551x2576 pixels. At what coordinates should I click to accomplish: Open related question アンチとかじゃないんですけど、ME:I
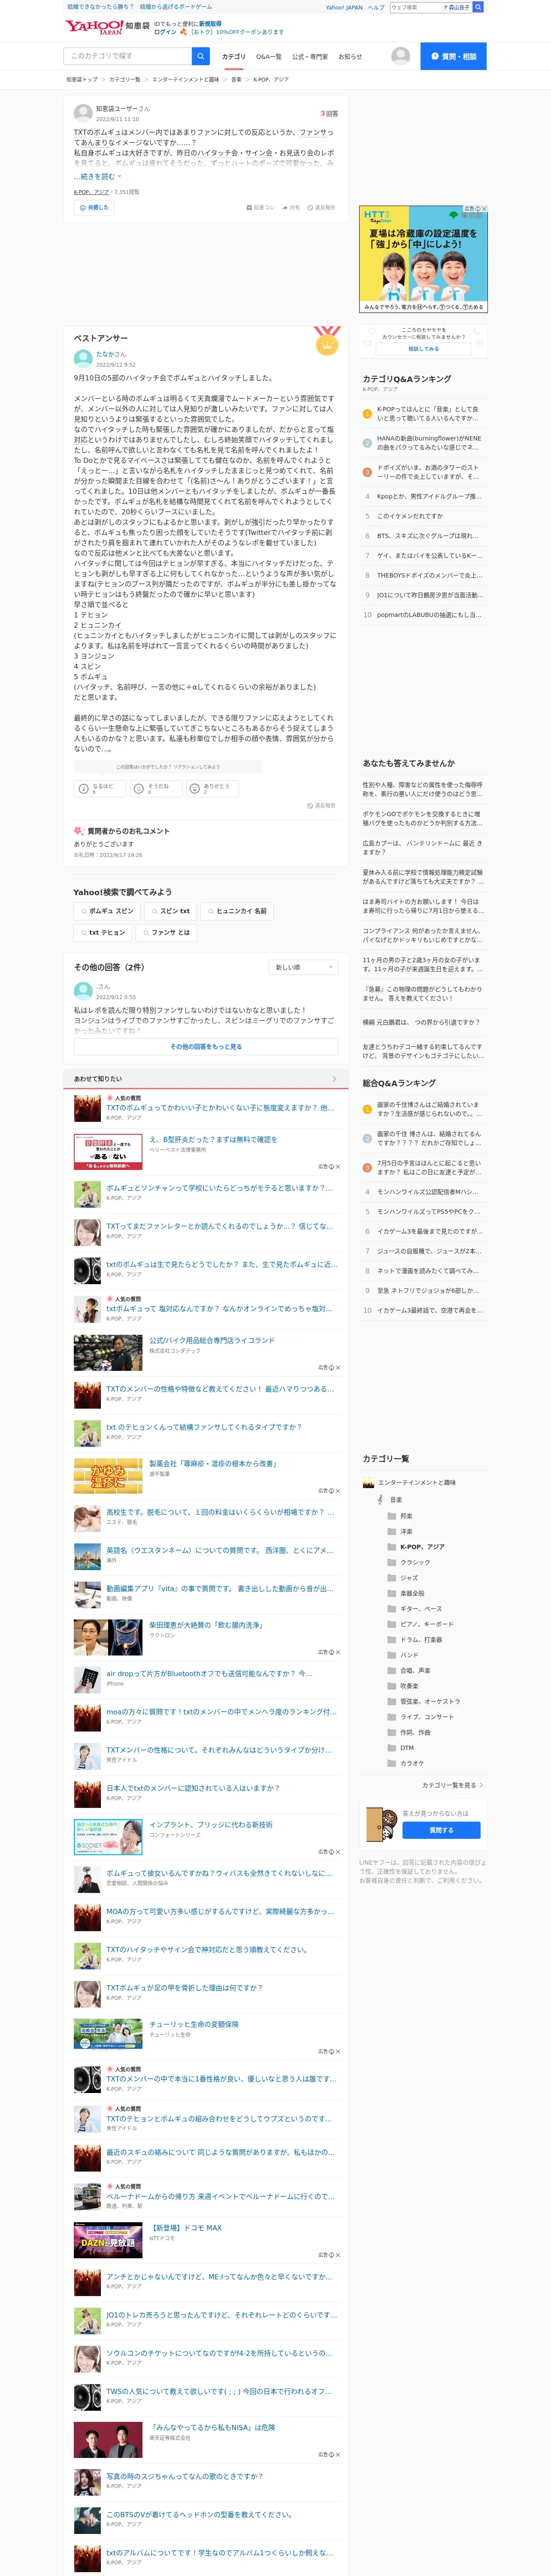(x=219, y=2277)
